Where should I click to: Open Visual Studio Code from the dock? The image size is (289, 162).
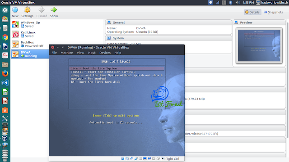click(x=5, y=83)
